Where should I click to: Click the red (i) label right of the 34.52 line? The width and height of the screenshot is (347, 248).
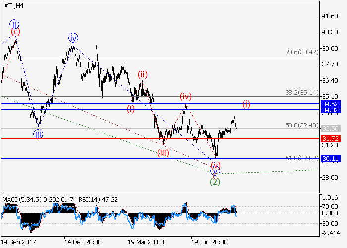tap(246, 104)
